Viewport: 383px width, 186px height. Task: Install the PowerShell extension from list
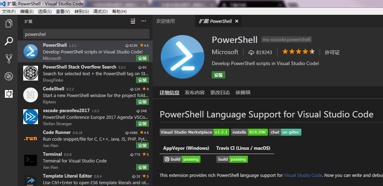(142, 58)
